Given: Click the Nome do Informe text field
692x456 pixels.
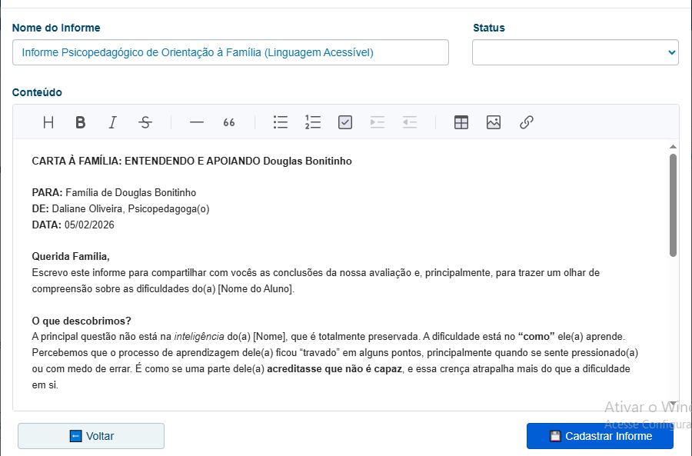Looking at the screenshot, I should [x=231, y=52].
